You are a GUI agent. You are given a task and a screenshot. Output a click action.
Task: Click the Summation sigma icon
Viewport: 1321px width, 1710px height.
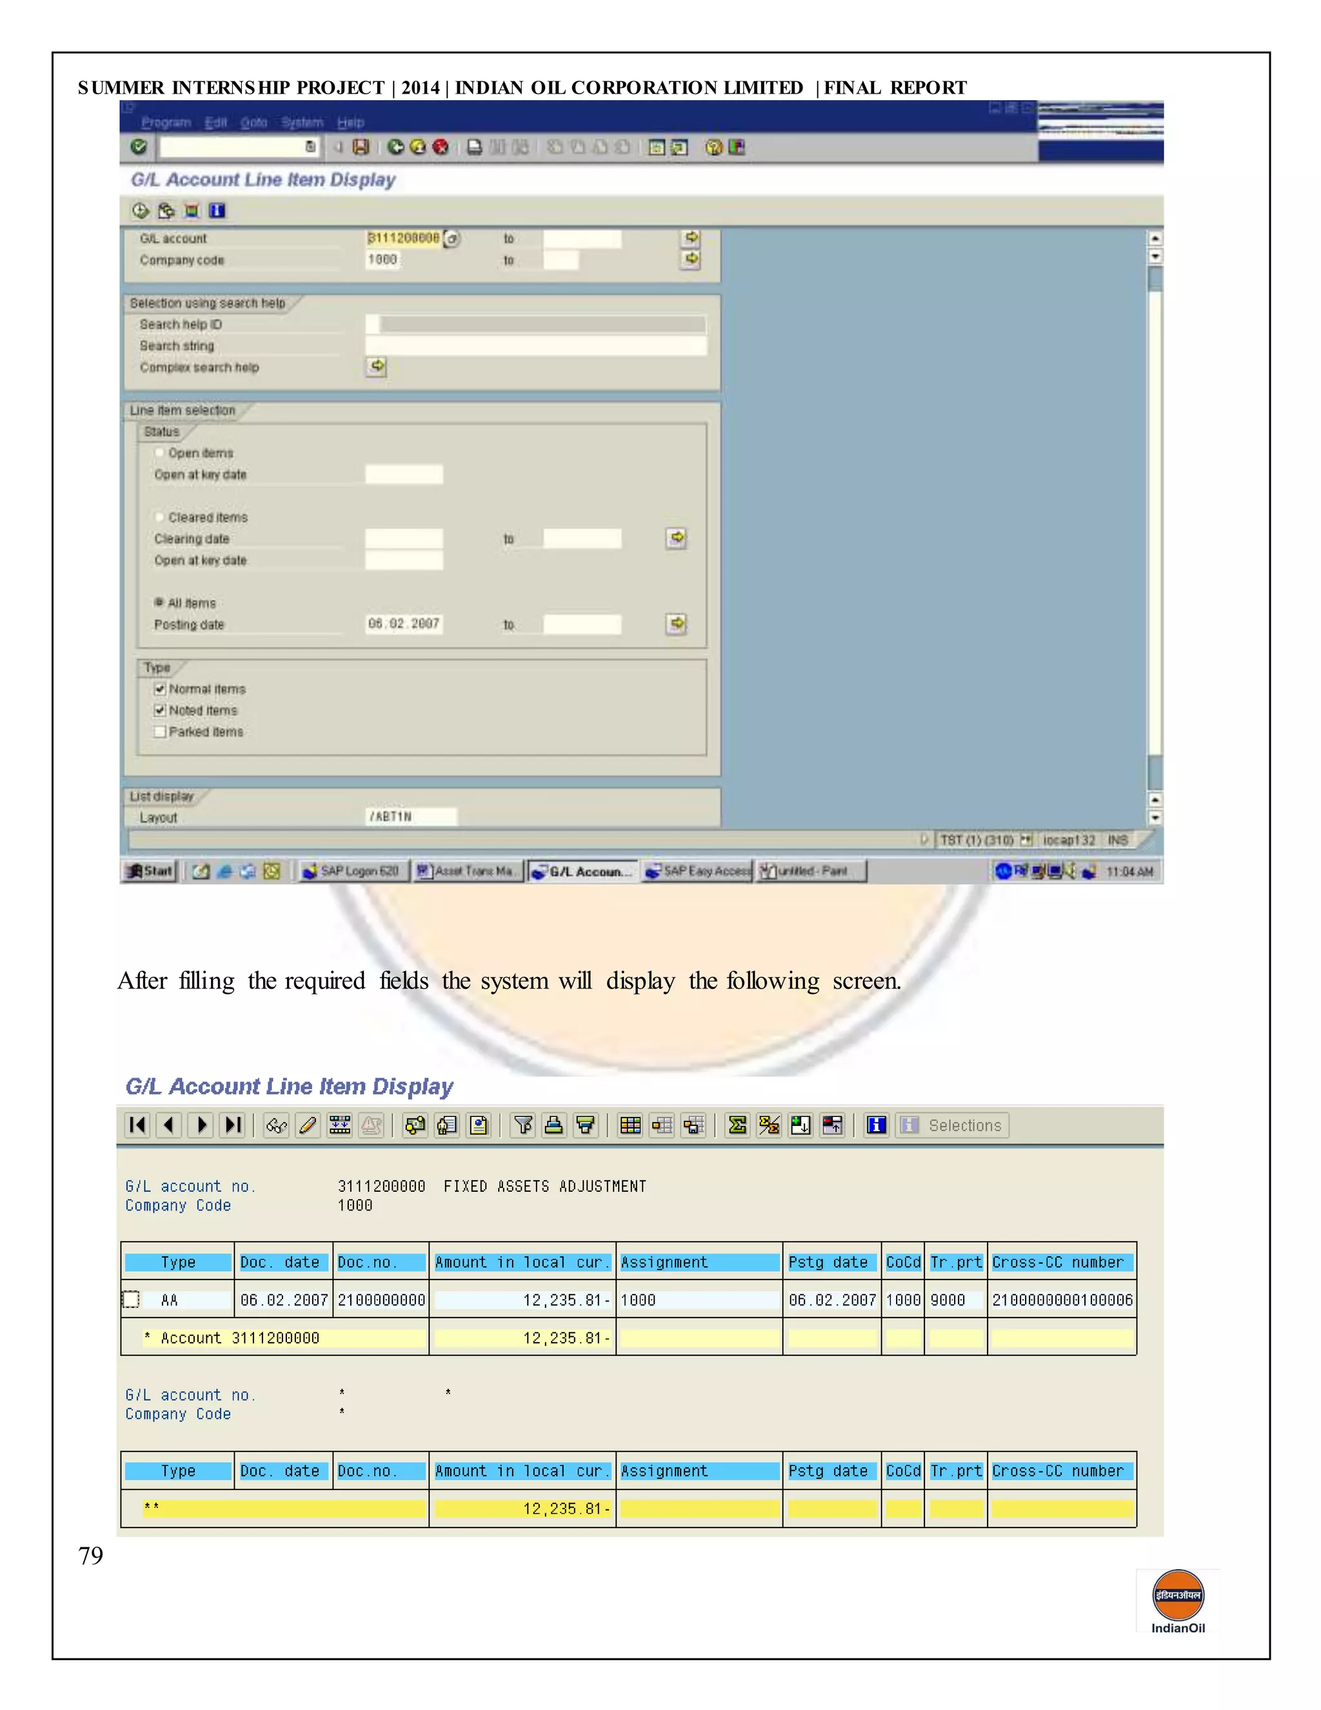[737, 1126]
